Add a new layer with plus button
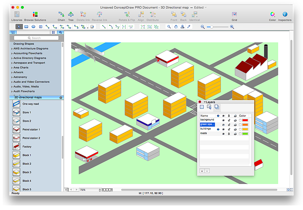Screen dimensions: 303x210 (202, 171)
